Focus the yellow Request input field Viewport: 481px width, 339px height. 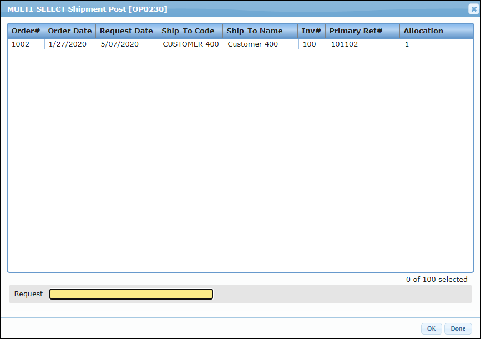tap(131, 294)
